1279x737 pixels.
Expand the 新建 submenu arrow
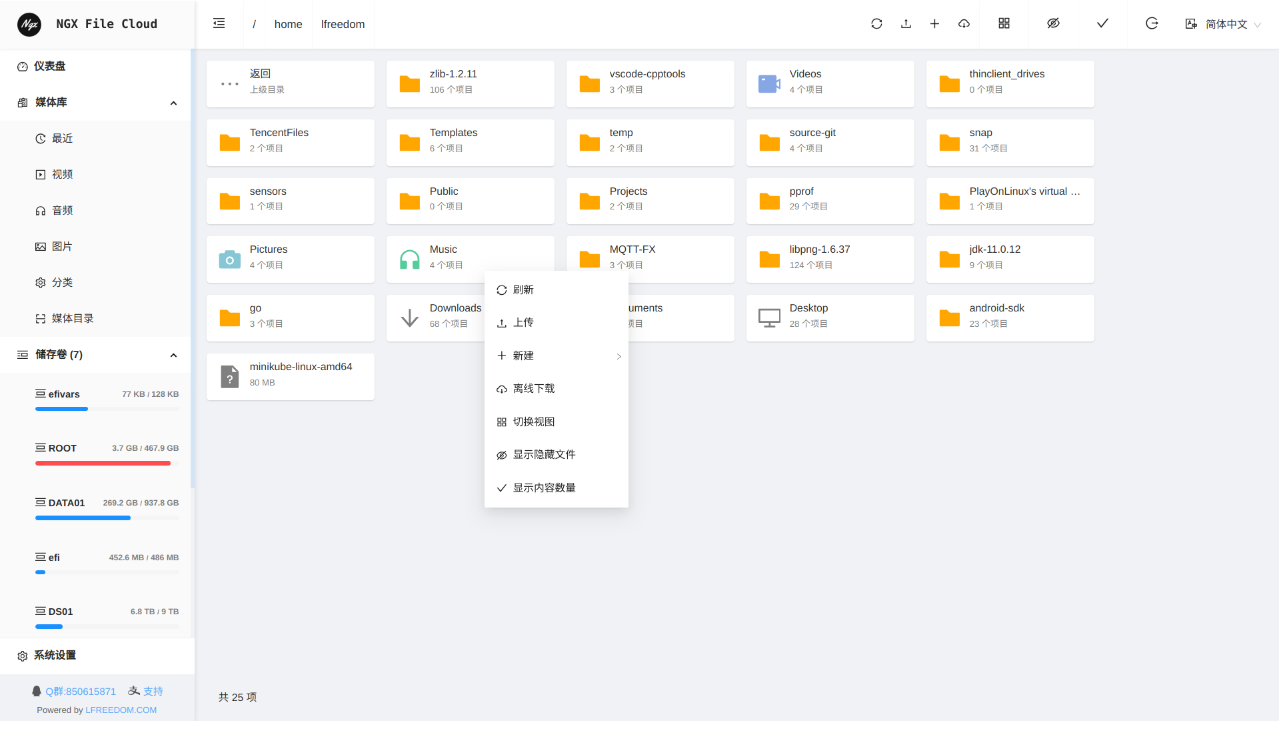(x=618, y=356)
